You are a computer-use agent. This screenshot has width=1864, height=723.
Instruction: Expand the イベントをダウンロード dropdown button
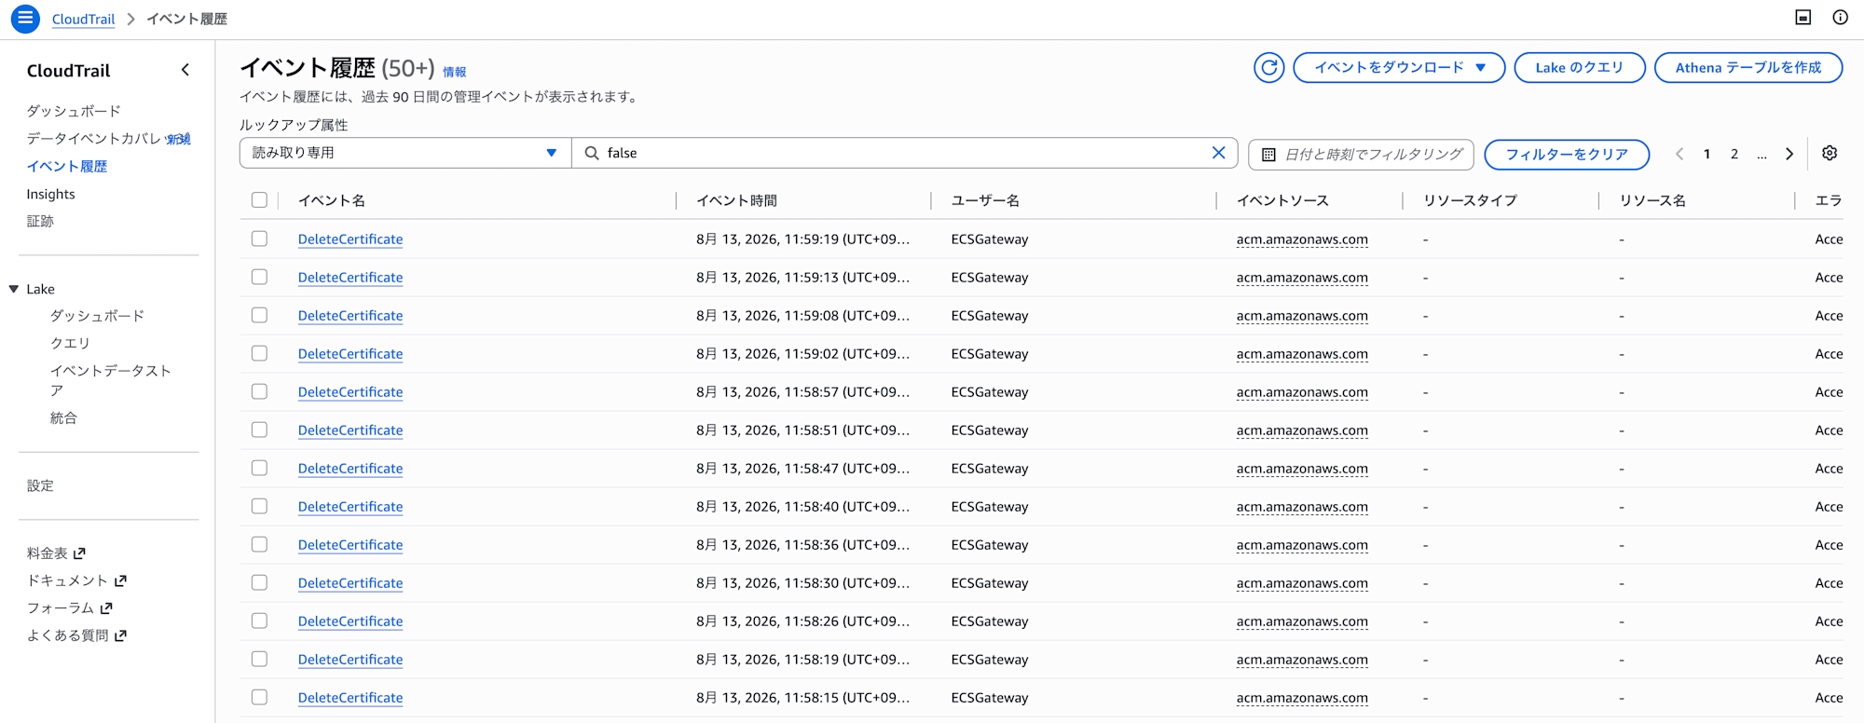coord(1399,67)
